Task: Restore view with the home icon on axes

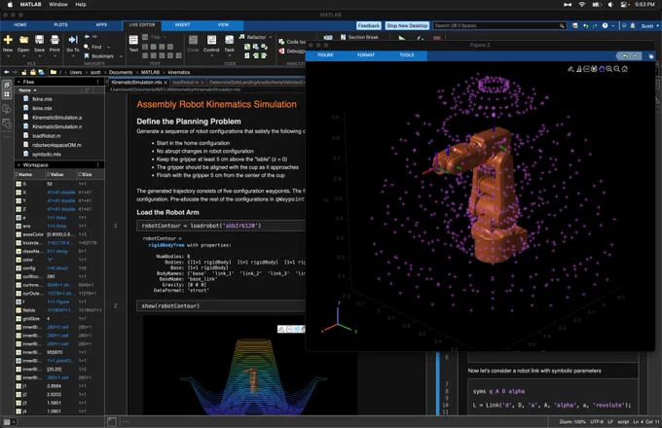Action: point(624,69)
